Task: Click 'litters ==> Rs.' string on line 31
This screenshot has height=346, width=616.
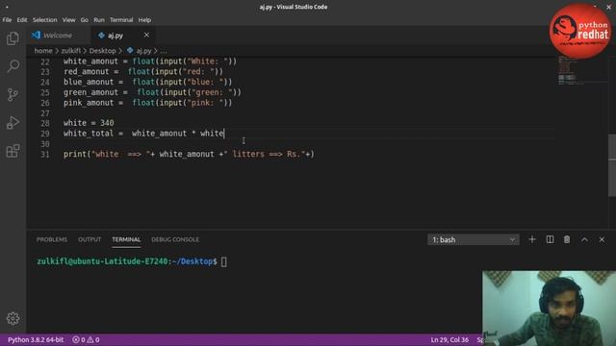Action: [265, 154]
